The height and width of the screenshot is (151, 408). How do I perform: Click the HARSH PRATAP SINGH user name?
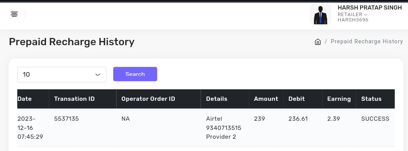coord(370,8)
